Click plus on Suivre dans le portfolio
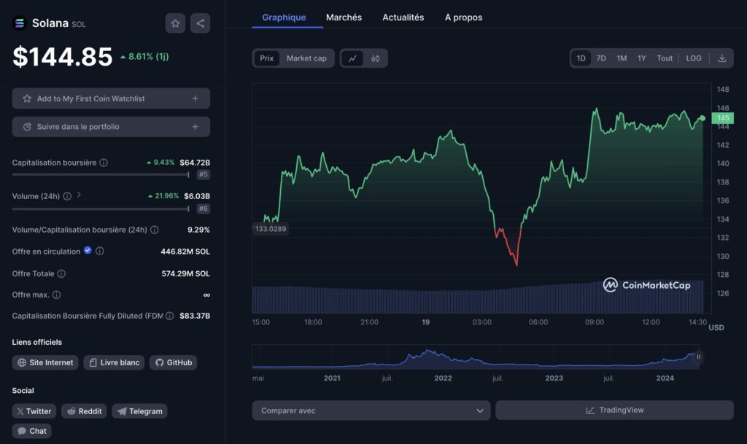 [195, 127]
